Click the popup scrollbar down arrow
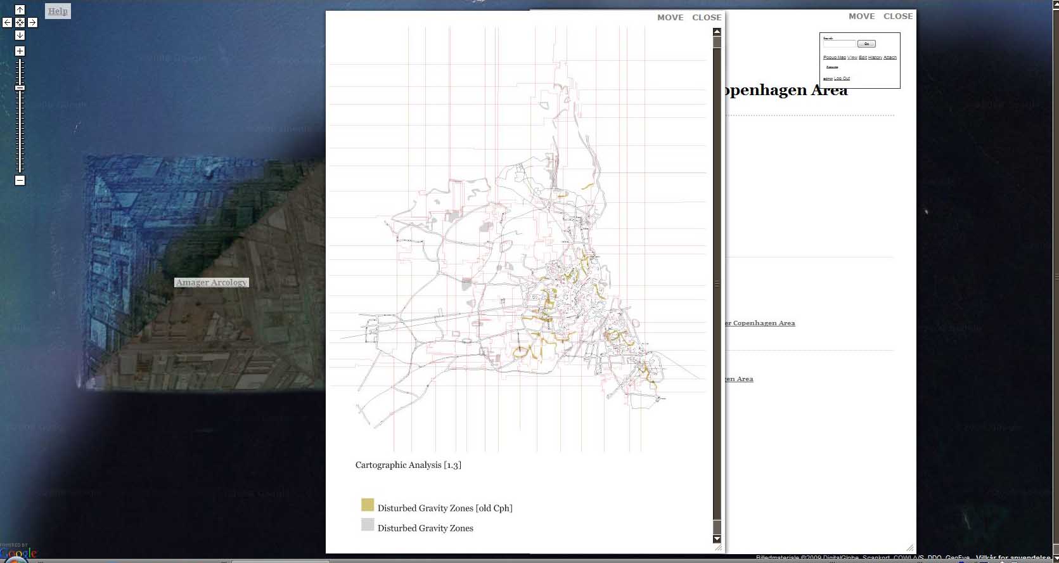Image resolution: width=1059 pixels, height=563 pixels. tap(717, 539)
